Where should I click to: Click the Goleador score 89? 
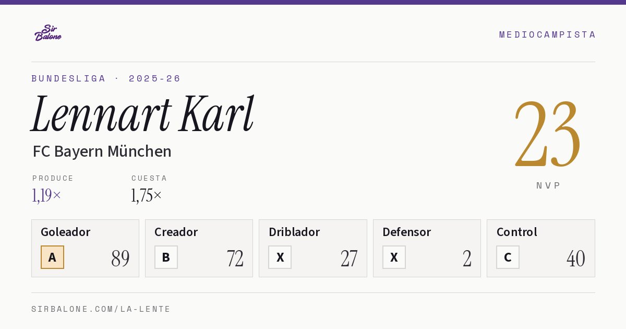pyautogui.click(x=121, y=258)
